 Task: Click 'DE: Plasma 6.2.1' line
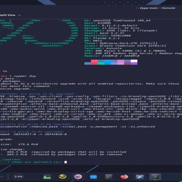tap(102, 38)
